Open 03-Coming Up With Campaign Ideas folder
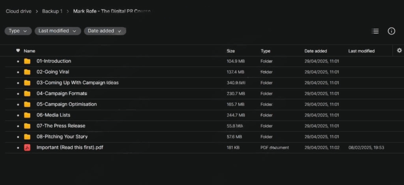The width and height of the screenshot is (404, 185). coord(78,83)
